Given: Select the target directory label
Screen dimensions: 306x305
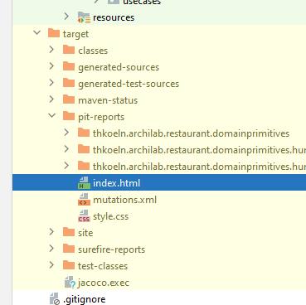Looking at the screenshot, I should coord(75,34).
